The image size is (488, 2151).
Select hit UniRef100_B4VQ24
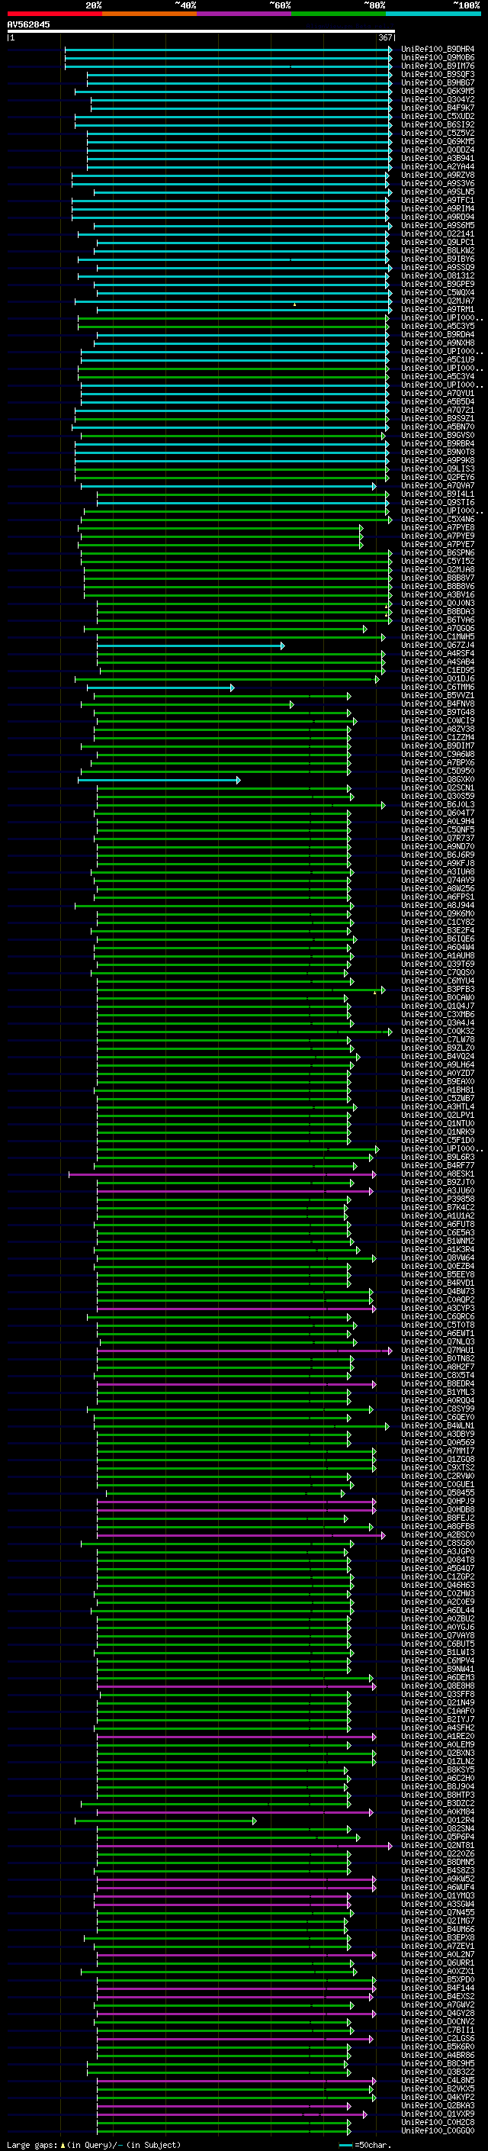437,1056
